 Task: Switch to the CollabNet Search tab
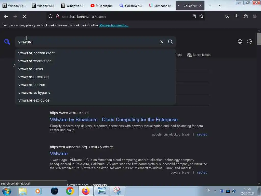click(x=131, y=6)
